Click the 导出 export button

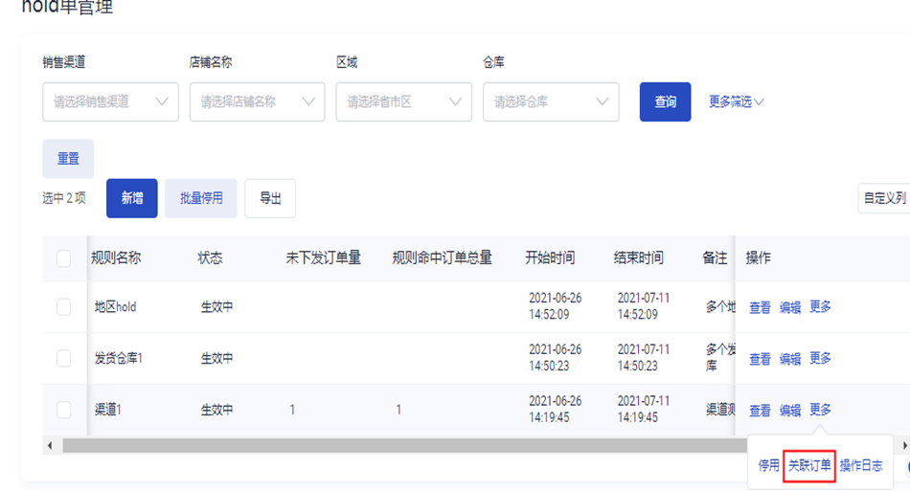tap(270, 198)
